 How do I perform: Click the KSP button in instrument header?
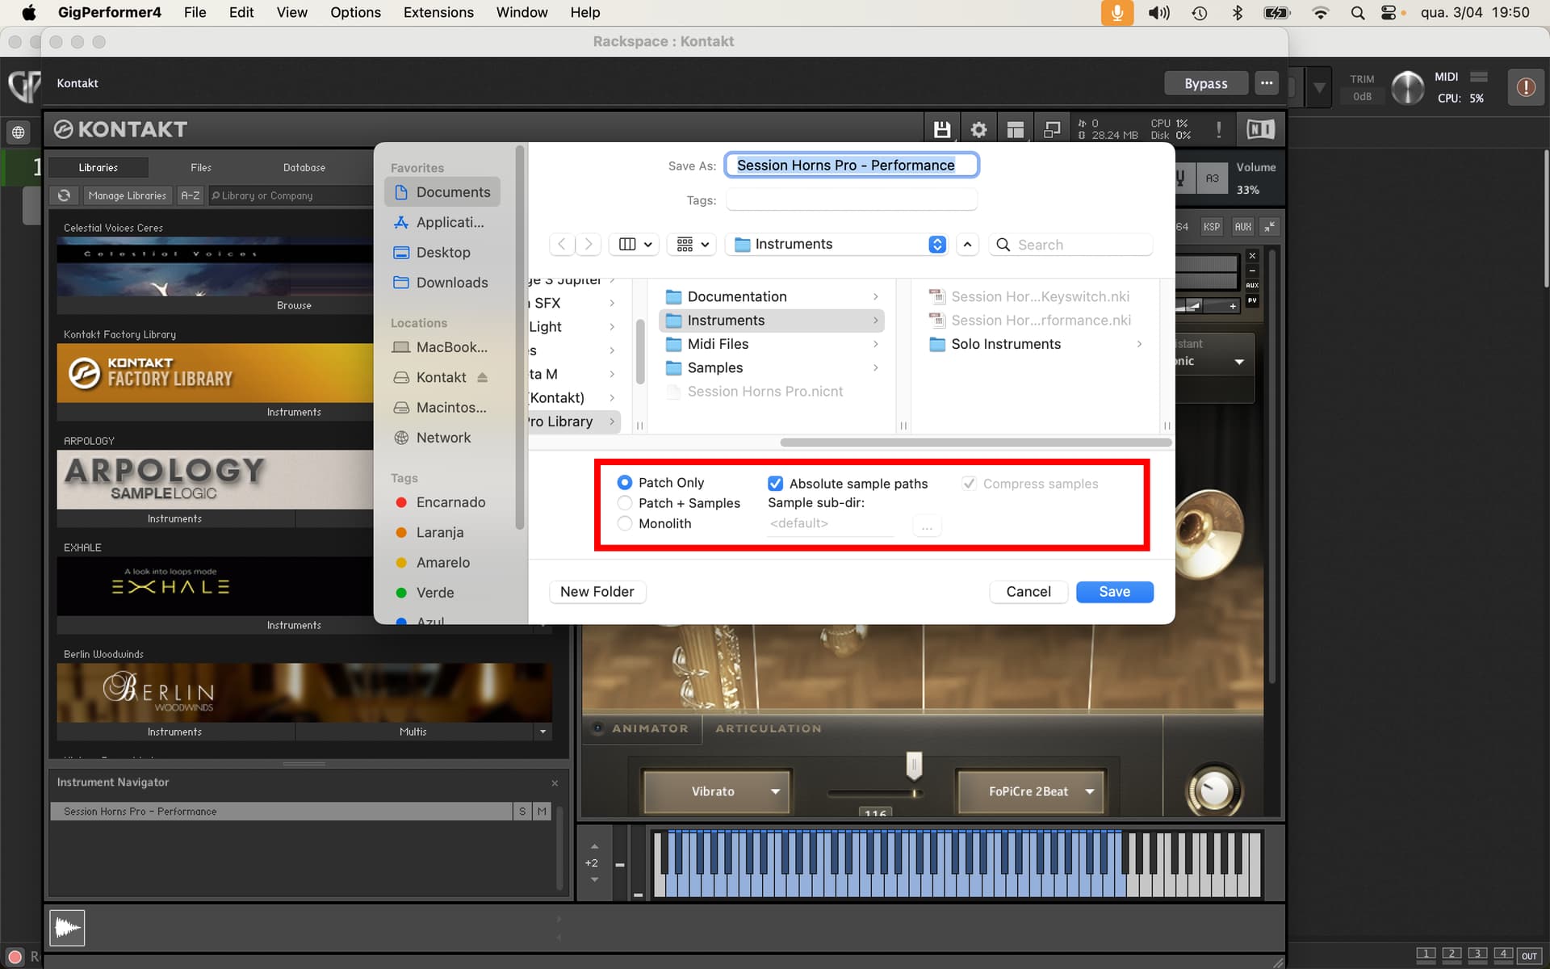pyautogui.click(x=1211, y=227)
